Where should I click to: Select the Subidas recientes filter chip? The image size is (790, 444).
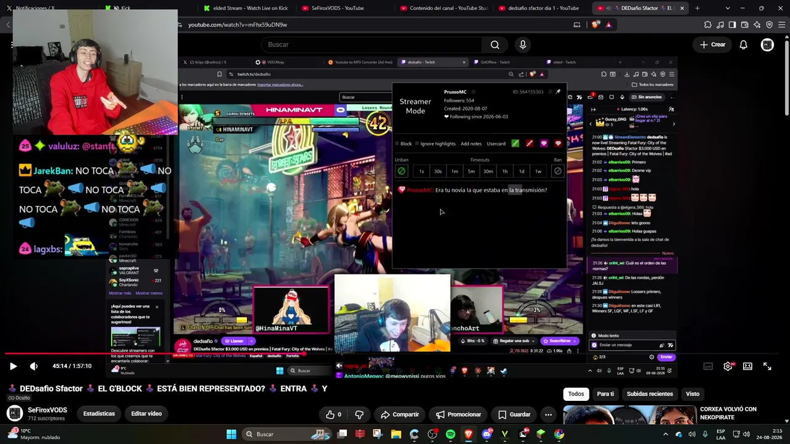pyautogui.click(x=650, y=394)
